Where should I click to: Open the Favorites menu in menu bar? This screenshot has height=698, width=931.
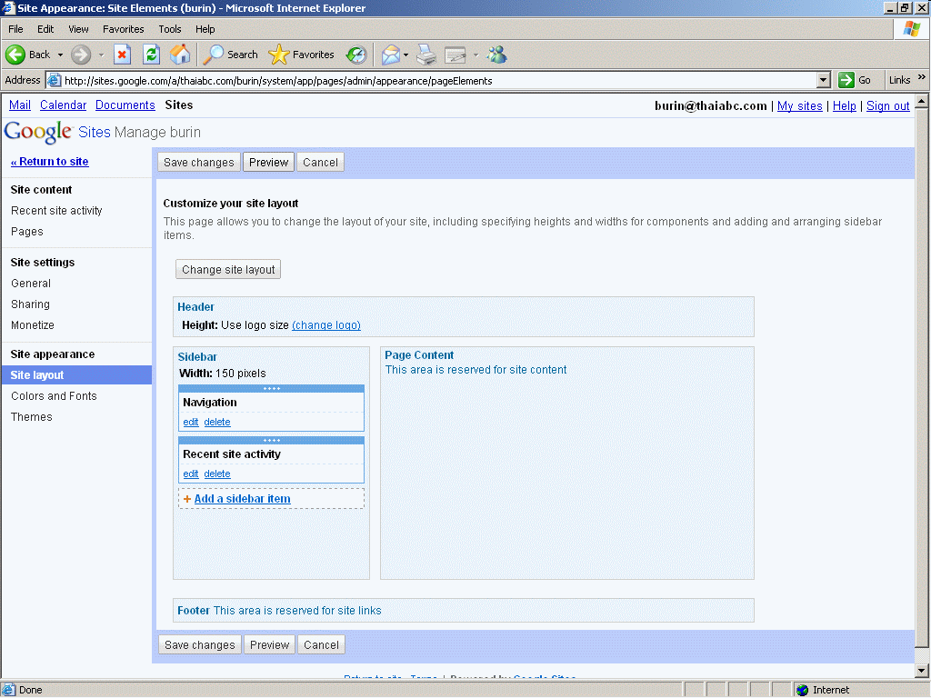coord(123,29)
